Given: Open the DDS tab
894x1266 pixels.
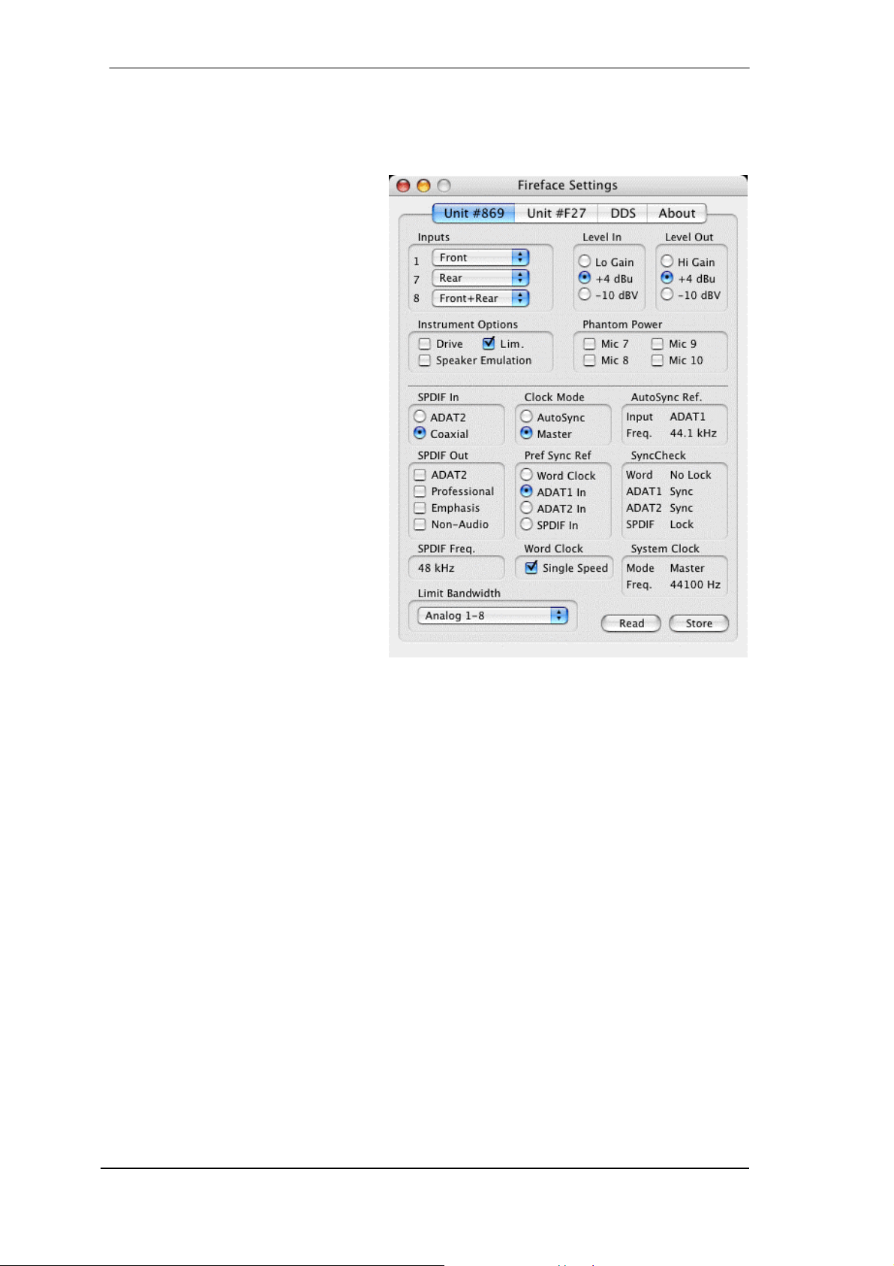Looking at the screenshot, I should click(623, 213).
